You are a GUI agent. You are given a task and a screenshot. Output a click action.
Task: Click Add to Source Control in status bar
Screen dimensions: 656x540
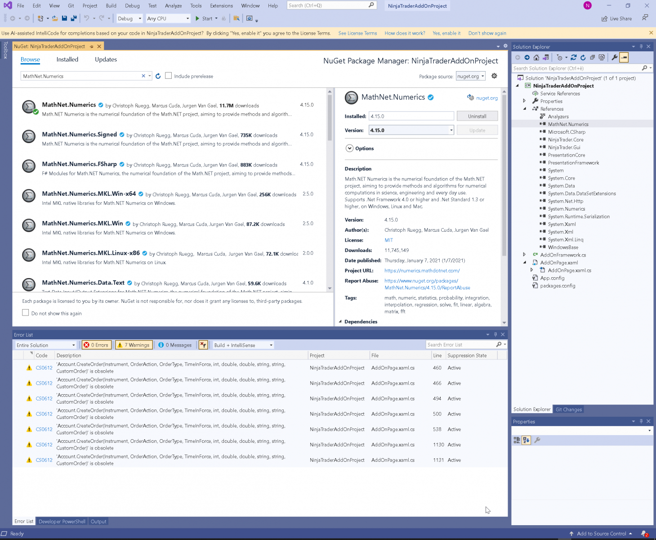[601, 534]
